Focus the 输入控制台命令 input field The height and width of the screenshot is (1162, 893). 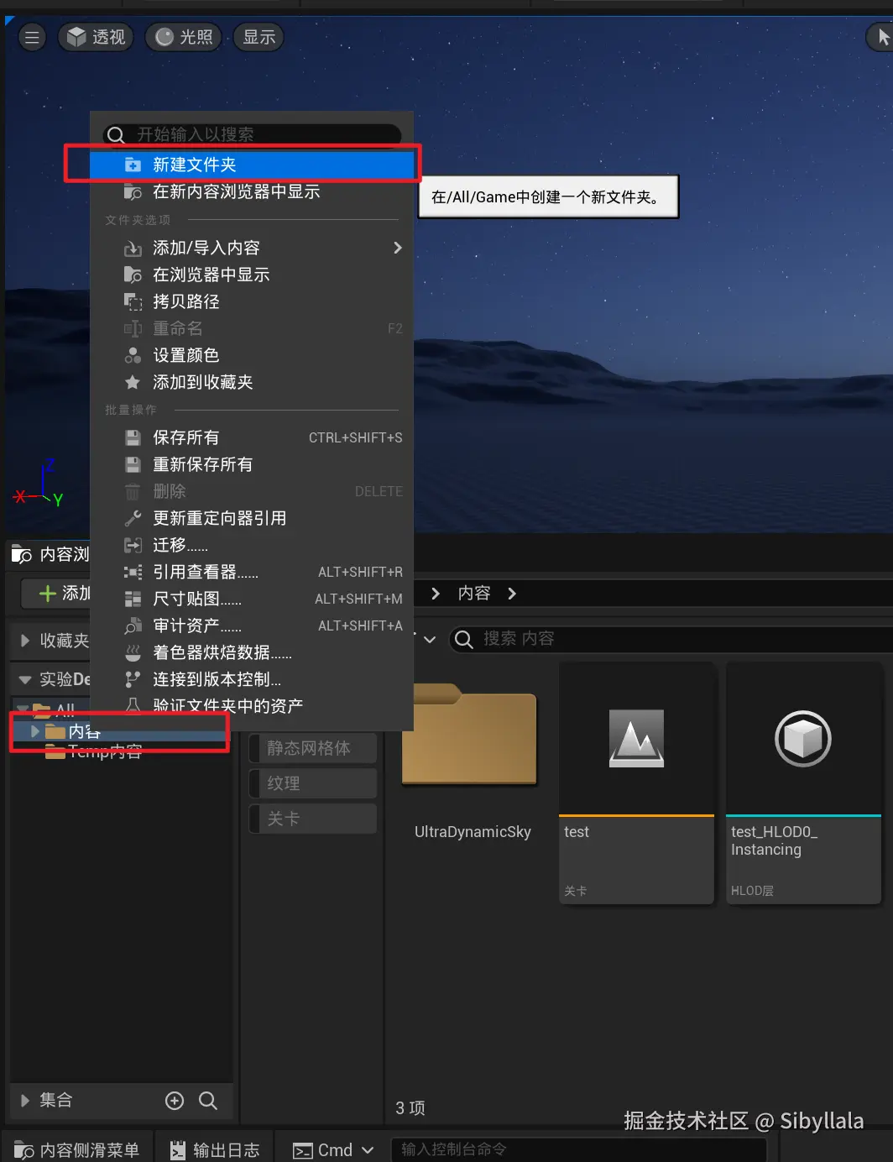pyautogui.click(x=579, y=1149)
